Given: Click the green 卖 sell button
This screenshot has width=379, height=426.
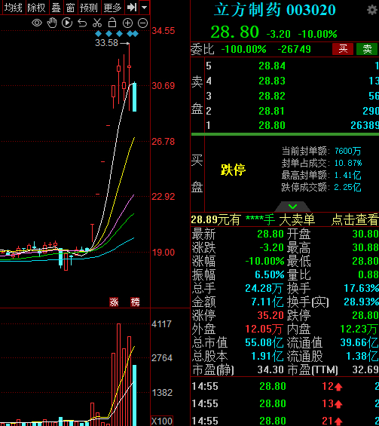Looking at the screenshot, I should [x=367, y=49].
